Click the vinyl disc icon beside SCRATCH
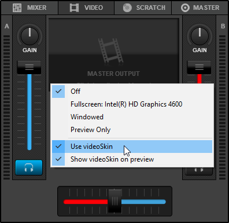Image resolution: width=229 pixels, height=223 pixels. click(127, 8)
